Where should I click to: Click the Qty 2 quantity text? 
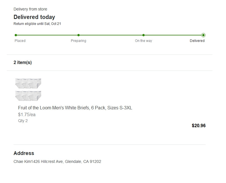pyautogui.click(x=23, y=121)
